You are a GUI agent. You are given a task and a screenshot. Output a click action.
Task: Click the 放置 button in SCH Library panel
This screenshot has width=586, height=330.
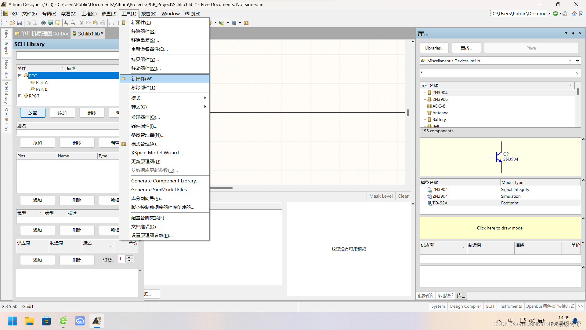tap(33, 113)
